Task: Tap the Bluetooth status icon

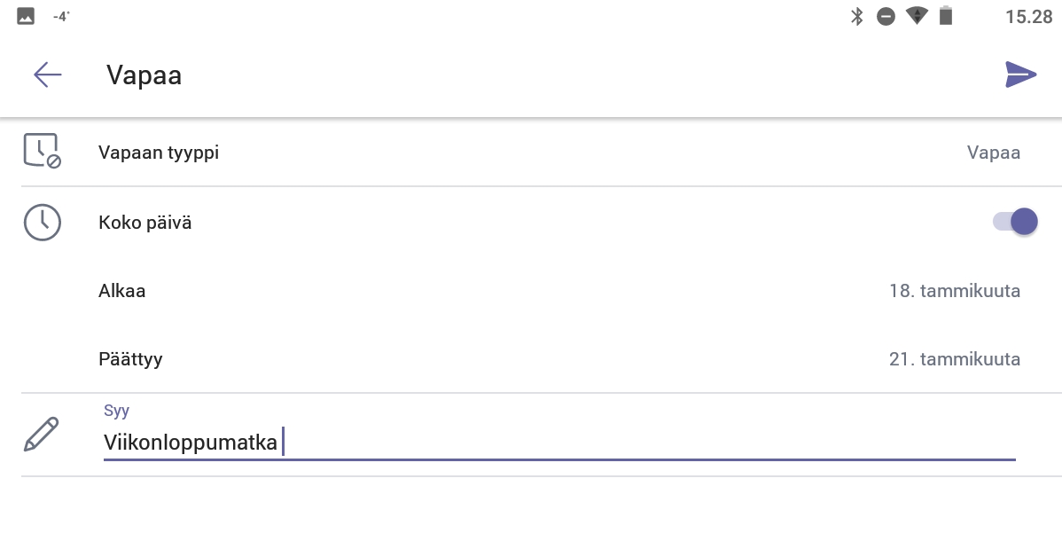Action: pyautogui.click(x=856, y=16)
